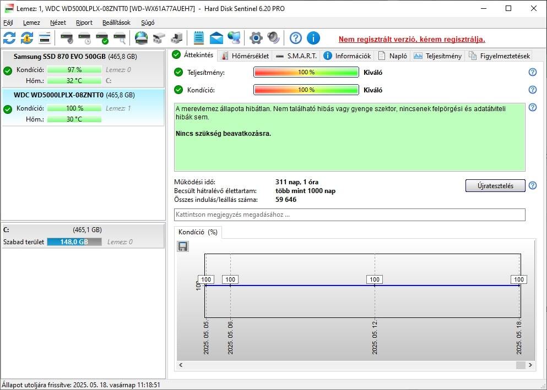Click the 2025. 05. 18. chart data point
This screenshot has width=547, height=390.
(x=519, y=285)
